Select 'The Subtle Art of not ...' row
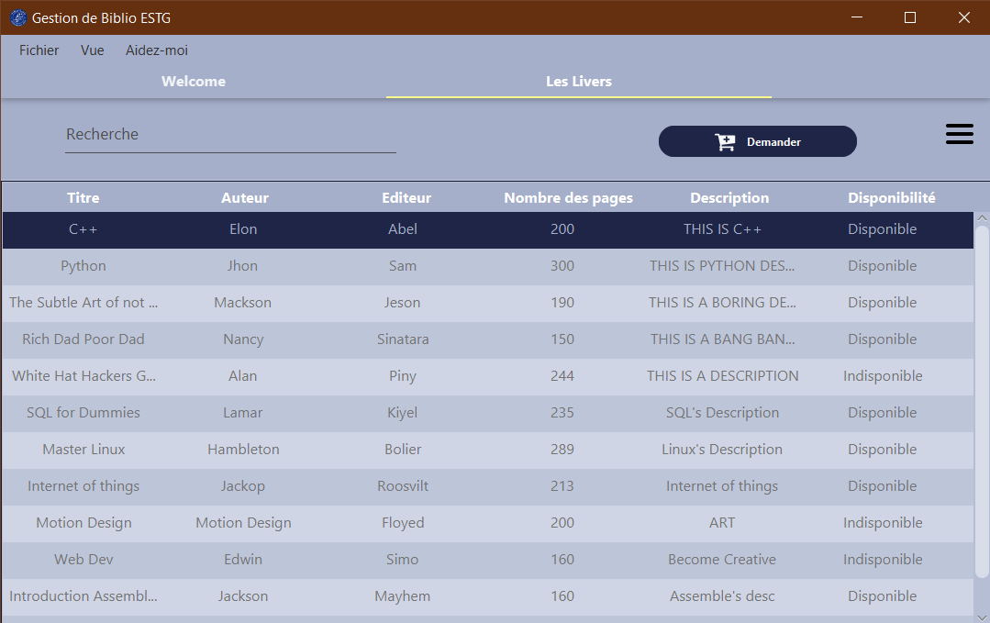The width and height of the screenshot is (990, 623). [487, 303]
